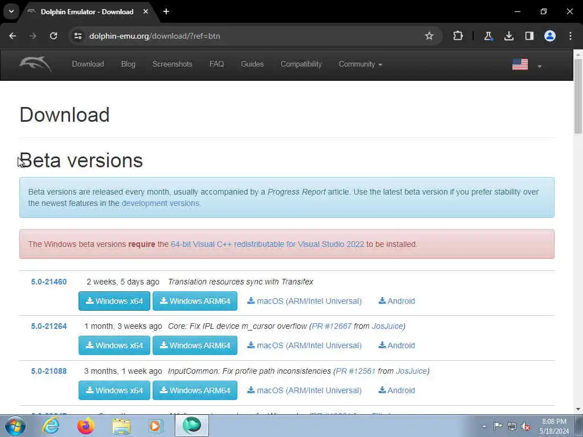Open the language flag dropdown
Screen dimensions: 583x437
[x=527, y=65]
